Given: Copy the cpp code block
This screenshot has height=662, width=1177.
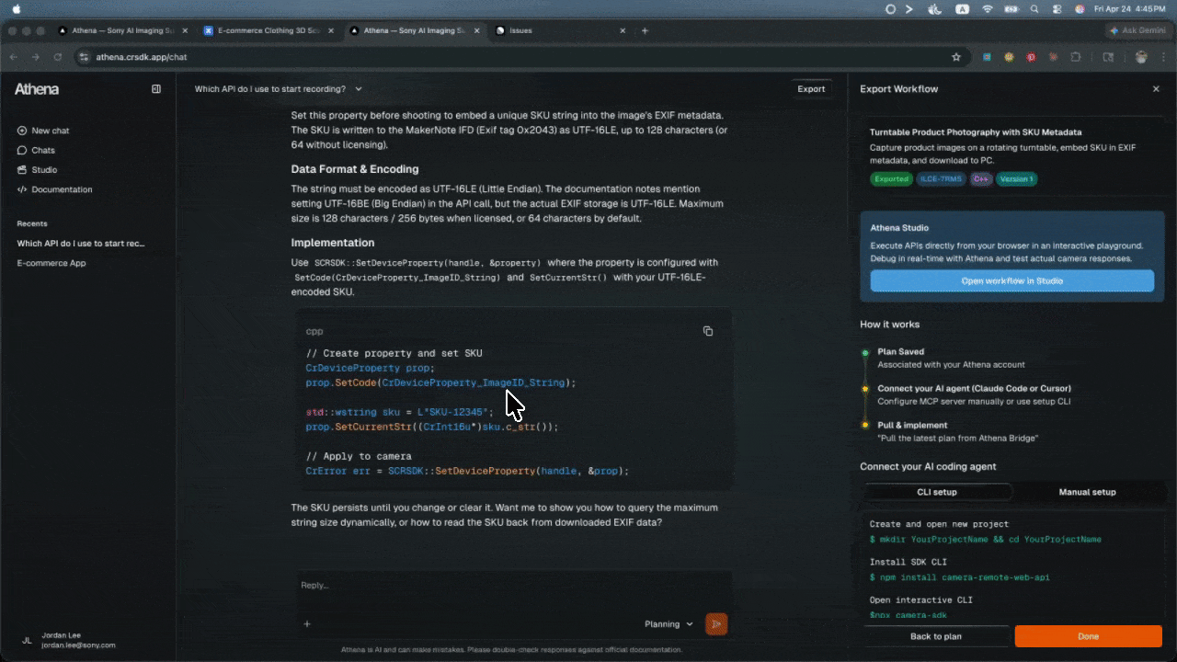Looking at the screenshot, I should (708, 331).
